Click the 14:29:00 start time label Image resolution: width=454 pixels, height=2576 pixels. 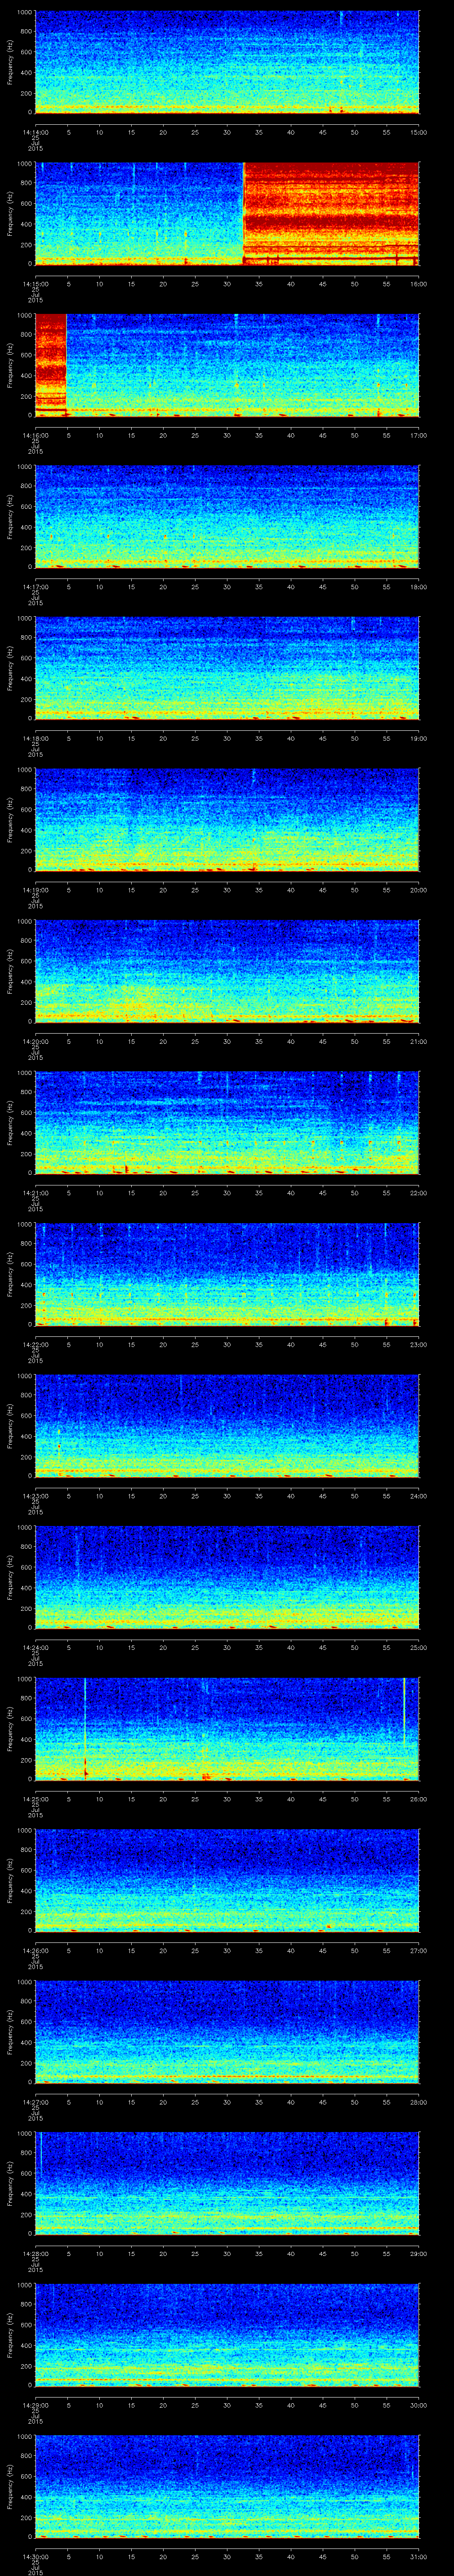point(35,2405)
